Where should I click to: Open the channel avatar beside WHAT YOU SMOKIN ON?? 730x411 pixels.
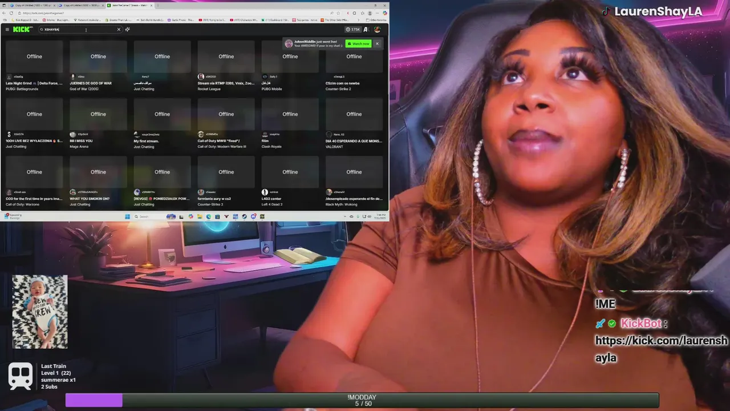point(73,192)
